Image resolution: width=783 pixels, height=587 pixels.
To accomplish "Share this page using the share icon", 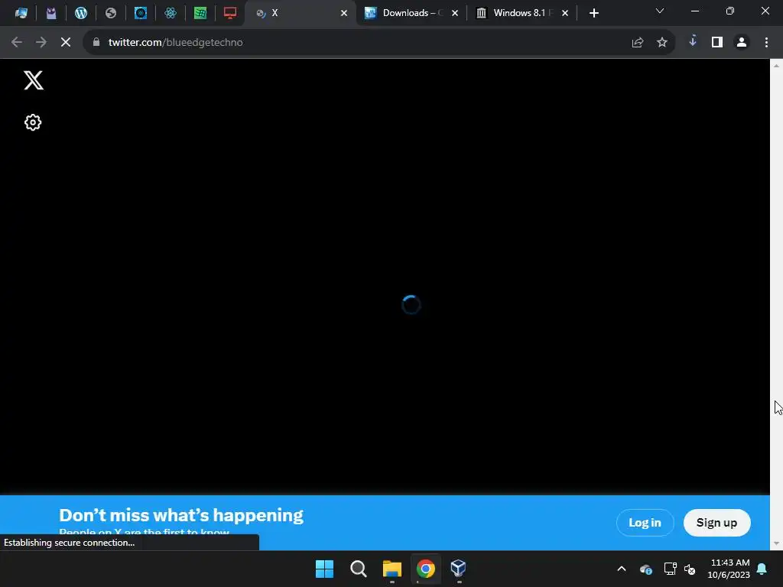I will coord(638,43).
